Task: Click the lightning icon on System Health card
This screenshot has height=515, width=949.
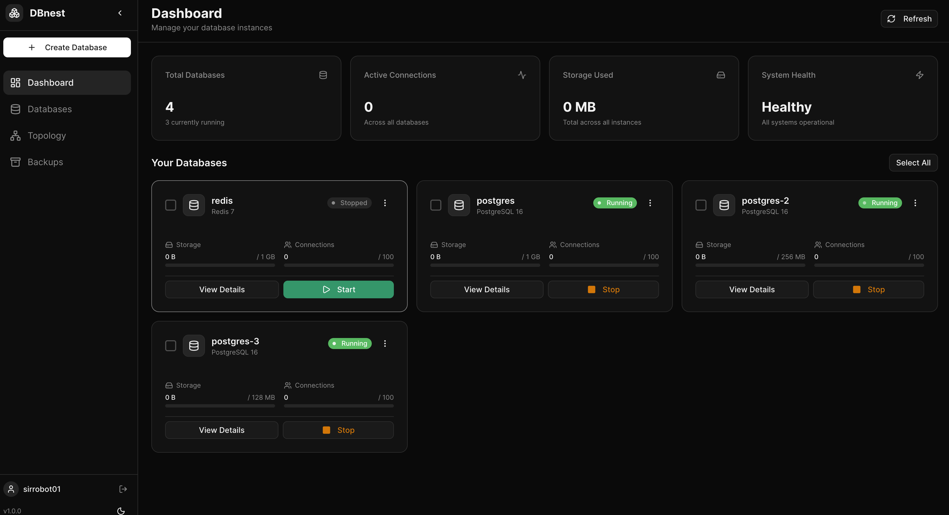Action: point(920,75)
